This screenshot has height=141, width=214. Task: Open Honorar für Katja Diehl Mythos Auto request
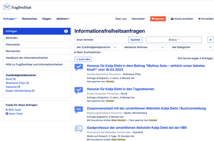(x=146, y=68)
